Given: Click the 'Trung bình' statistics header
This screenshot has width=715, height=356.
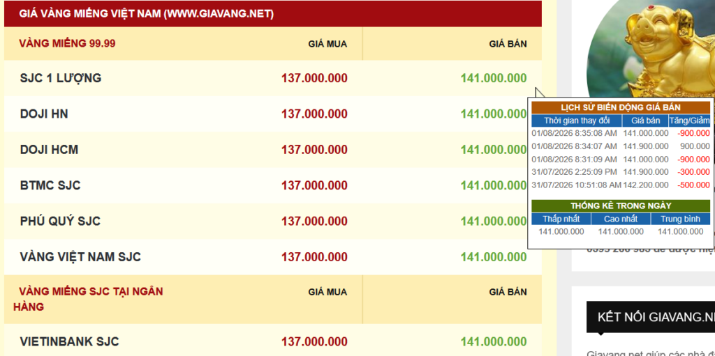Looking at the screenshot, I should (680, 219).
